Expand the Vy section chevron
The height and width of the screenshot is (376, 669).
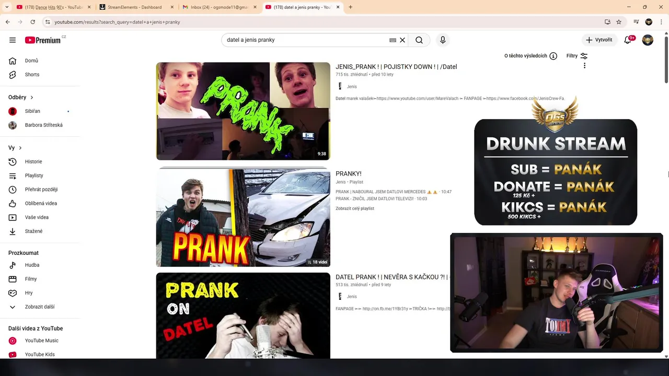click(20, 148)
